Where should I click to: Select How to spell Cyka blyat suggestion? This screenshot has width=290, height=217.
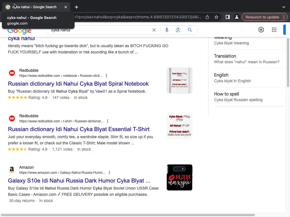(250, 97)
